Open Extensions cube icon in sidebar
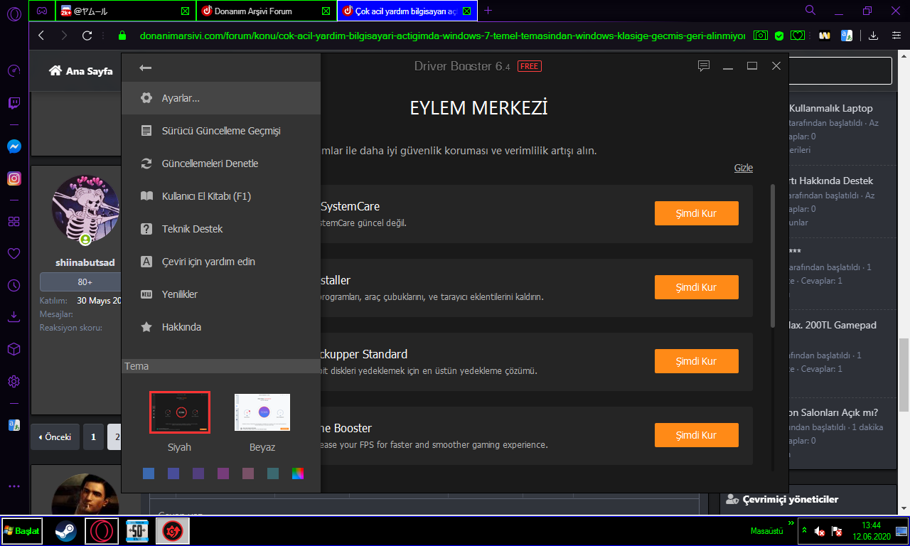 [x=14, y=349]
